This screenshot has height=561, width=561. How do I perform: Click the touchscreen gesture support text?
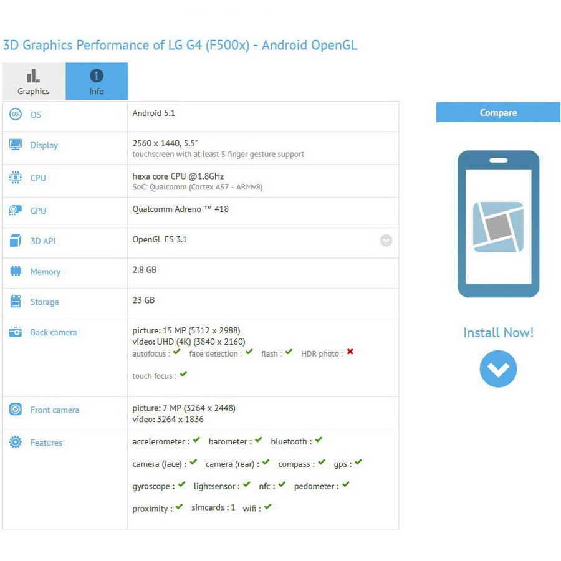click(x=218, y=154)
